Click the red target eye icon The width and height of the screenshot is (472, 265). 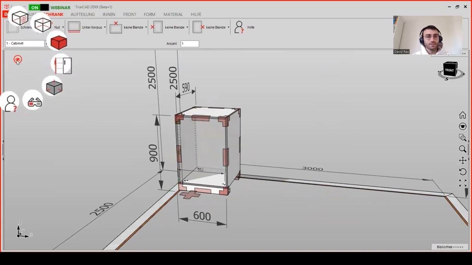[x=18, y=59]
